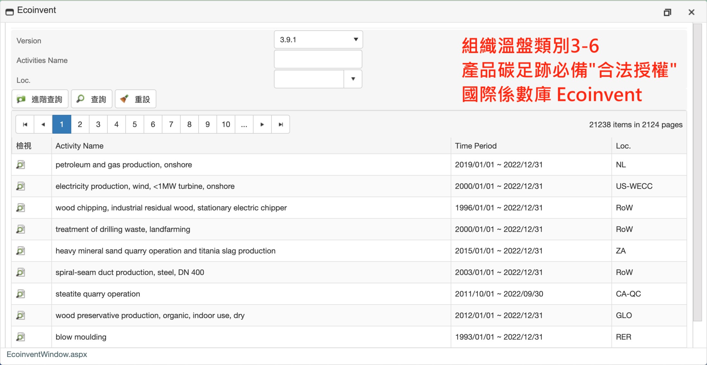Open the Version 3.9.1 dropdown
Image resolution: width=707 pixels, height=365 pixels.
pyautogui.click(x=318, y=40)
